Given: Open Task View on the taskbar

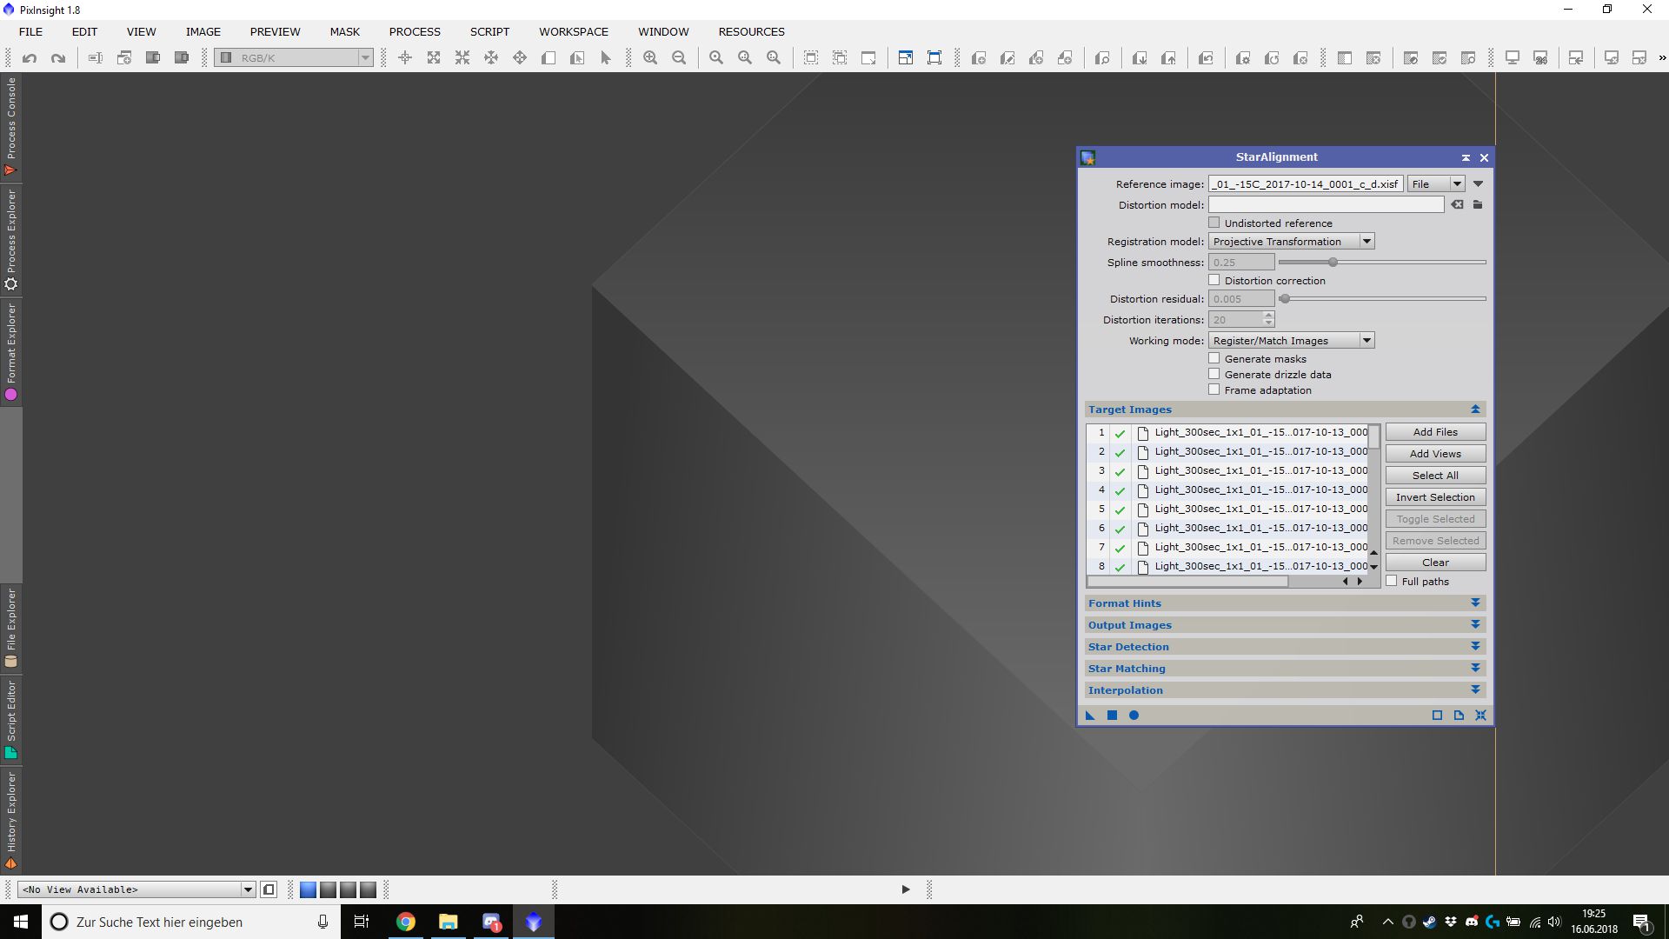Looking at the screenshot, I should pyautogui.click(x=362, y=922).
